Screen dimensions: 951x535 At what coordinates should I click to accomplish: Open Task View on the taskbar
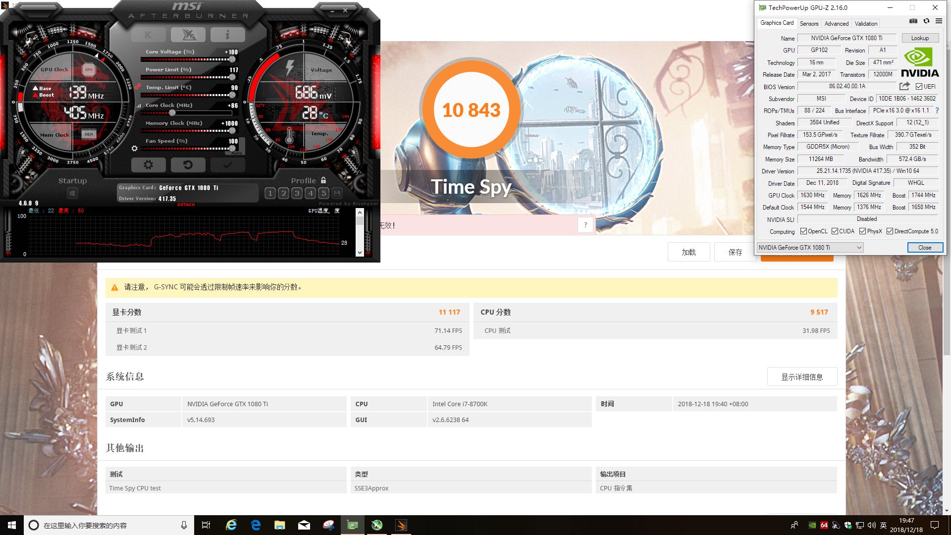[x=206, y=525]
